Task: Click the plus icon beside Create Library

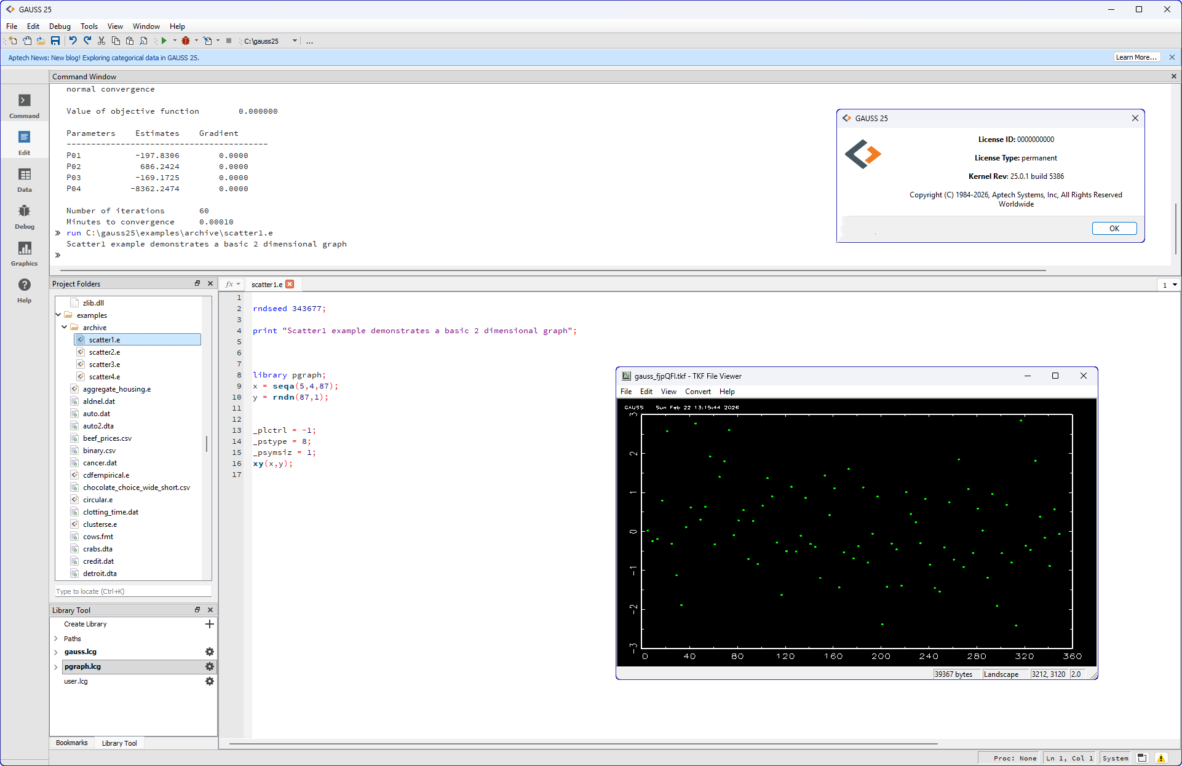Action: [x=210, y=624]
